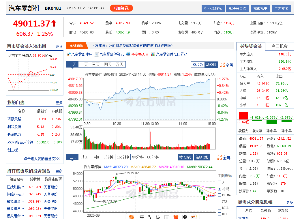
Task: Open 龙虎榜单 button
Action: [x=260, y=8]
